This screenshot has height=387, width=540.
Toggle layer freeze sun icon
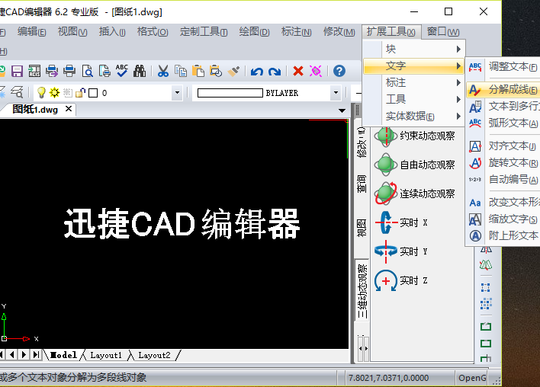tap(54, 92)
